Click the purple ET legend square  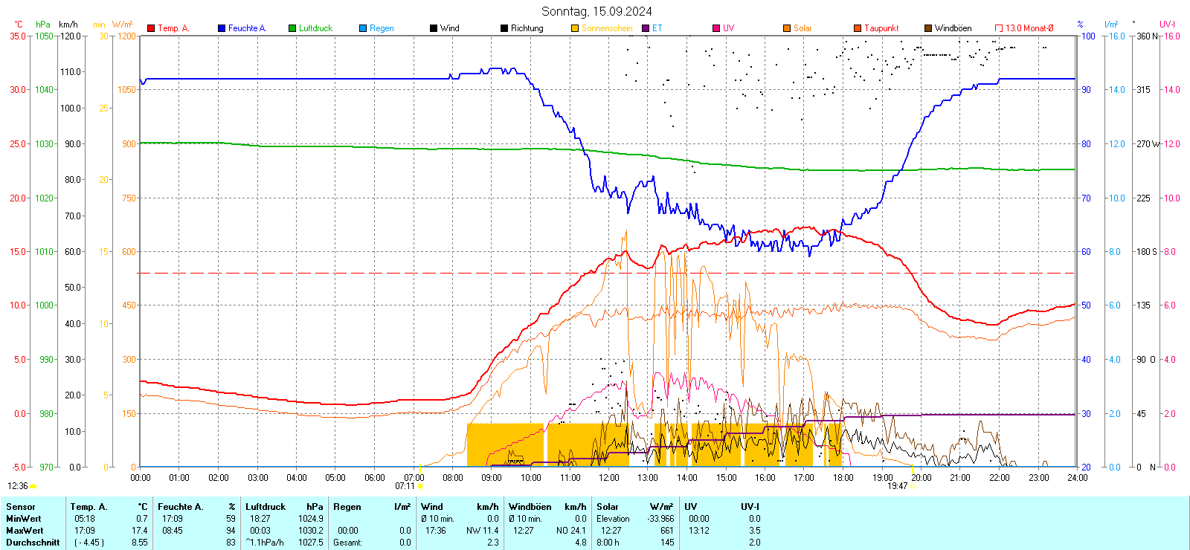[646, 28]
